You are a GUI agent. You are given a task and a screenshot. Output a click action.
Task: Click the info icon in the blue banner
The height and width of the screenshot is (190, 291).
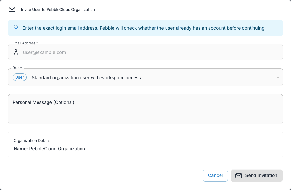tap(16, 27)
